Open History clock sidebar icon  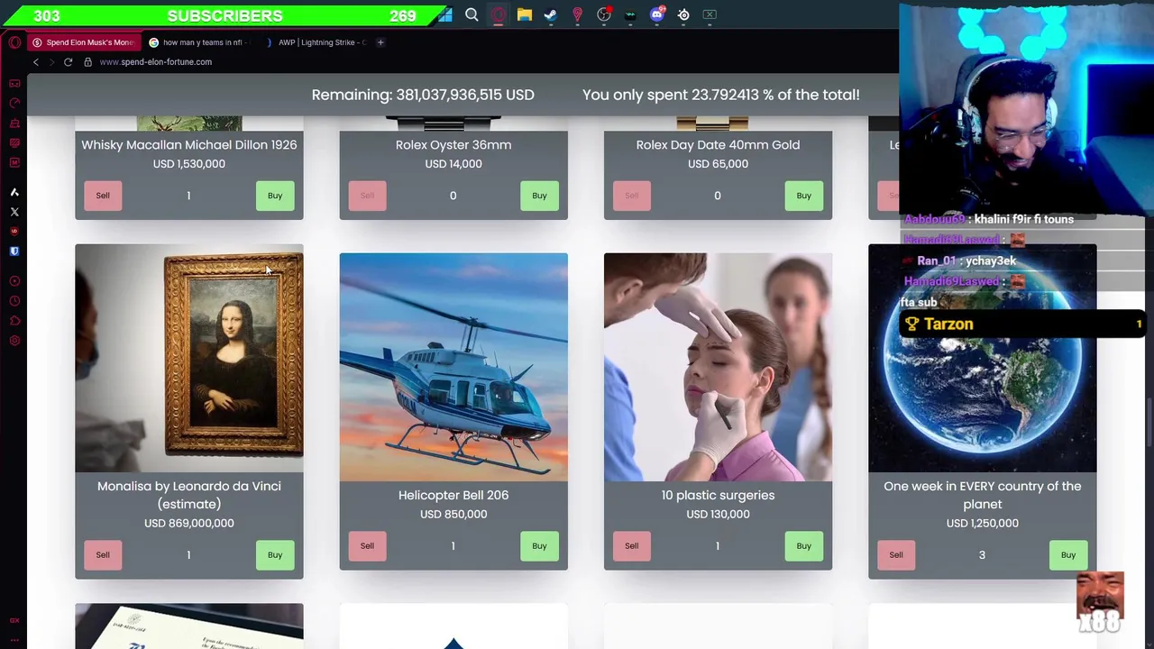[x=14, y=301]
